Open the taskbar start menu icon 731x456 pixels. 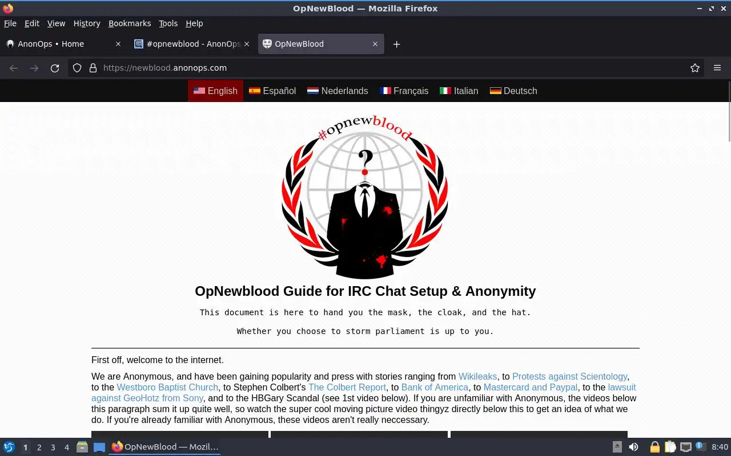point(9,447)
